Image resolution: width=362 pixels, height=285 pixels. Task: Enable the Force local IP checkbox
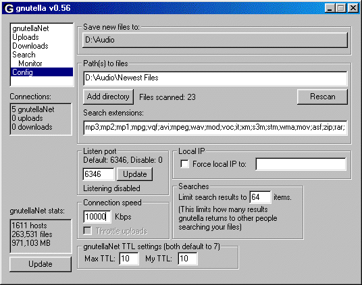[x=184, y=164]
